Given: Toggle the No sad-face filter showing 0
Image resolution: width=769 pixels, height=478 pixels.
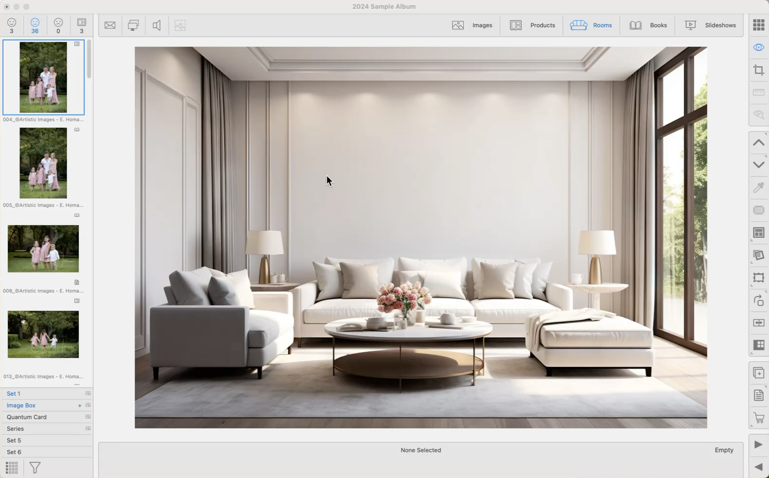Looking at the screenshot, I should point(58,26).
